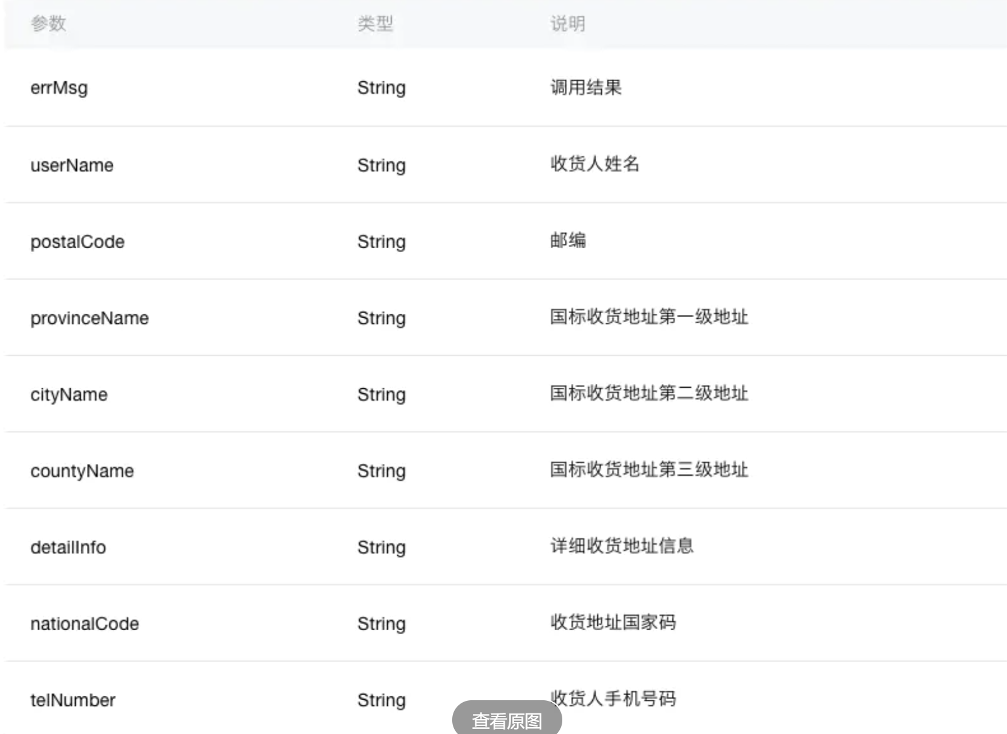Click String type in errMsg row
The width and height of the screenshot is (1007, 734).
pos(382,88)
